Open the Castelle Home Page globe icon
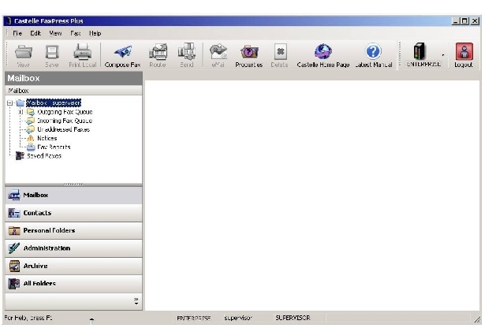This screenshot has height=328, width=485. pyautogui.click(x=323, y=51)
